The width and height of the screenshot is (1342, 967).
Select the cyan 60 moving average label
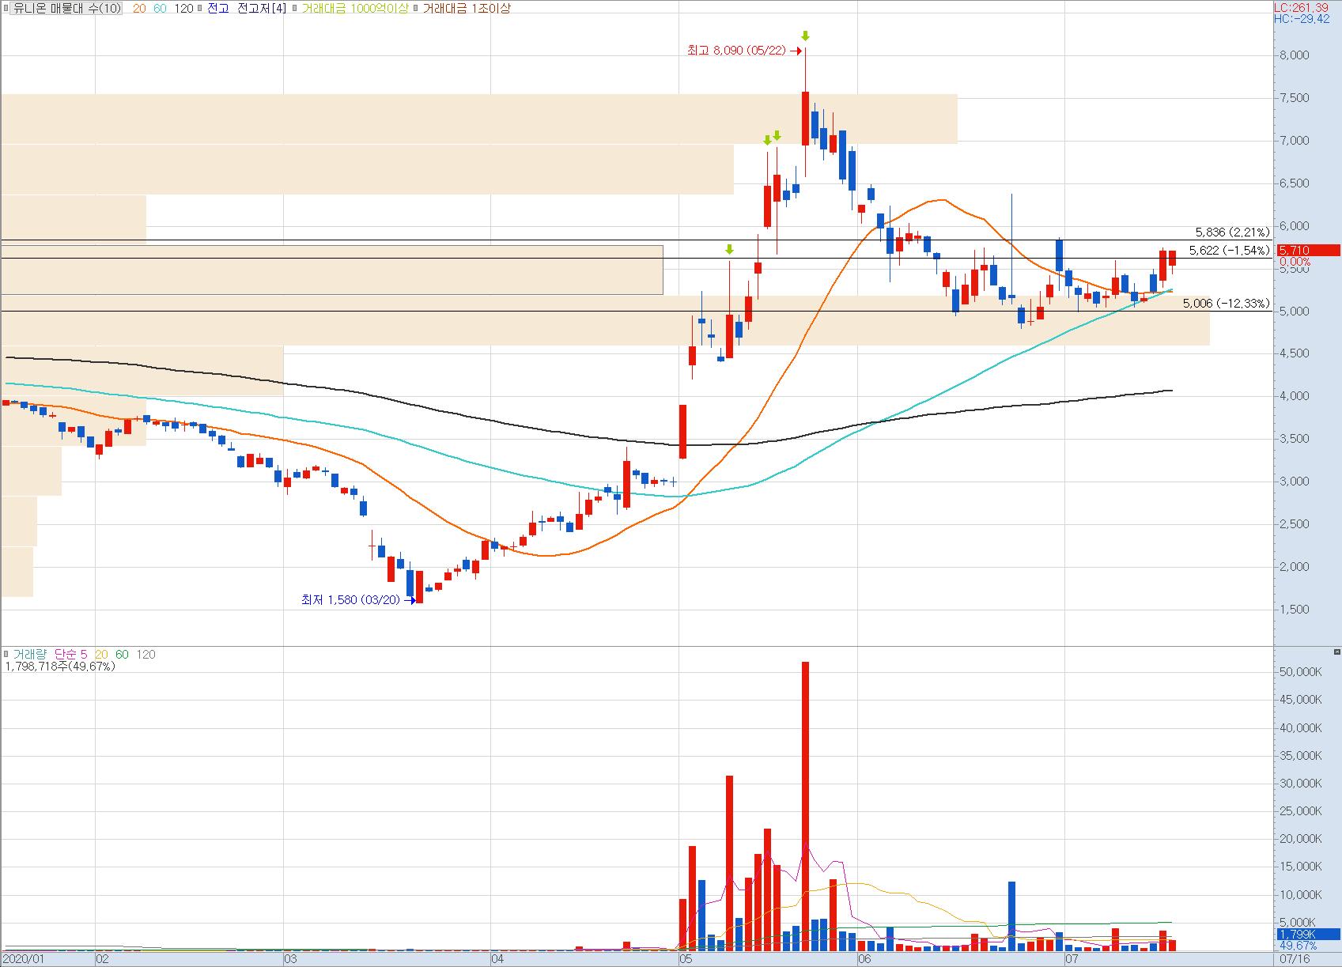click(x=160, y=8)
